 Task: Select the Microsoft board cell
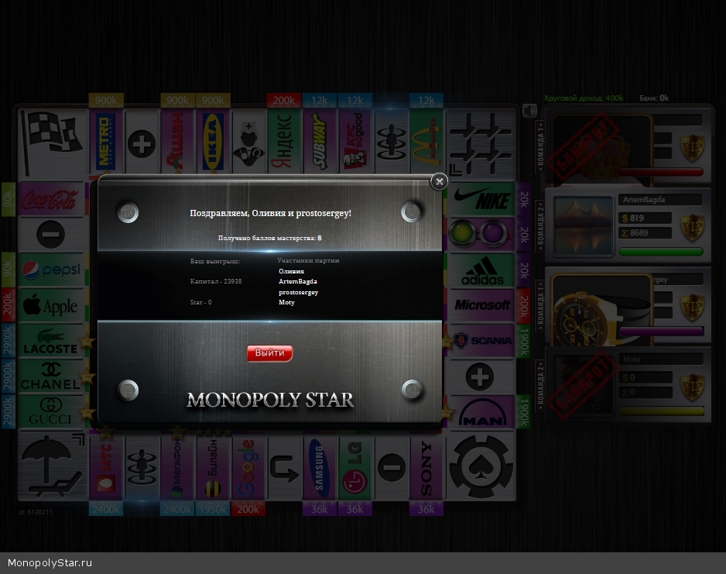coord(481,305)
